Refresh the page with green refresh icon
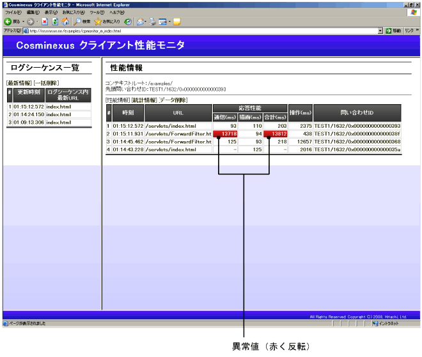The width and height of the screenshot is (422, 357). point(55,21)
